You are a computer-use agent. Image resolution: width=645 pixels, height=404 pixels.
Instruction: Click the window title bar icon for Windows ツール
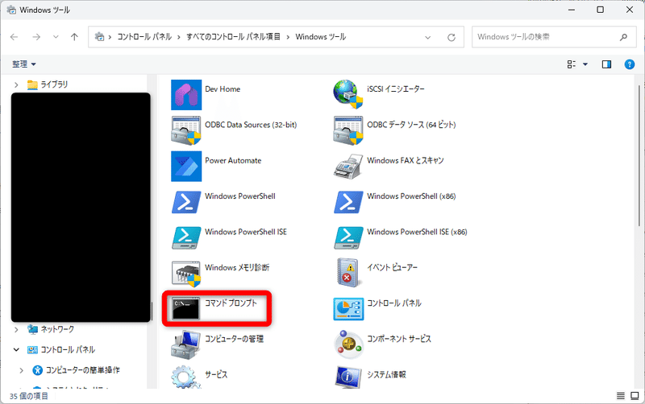[11, 10]
